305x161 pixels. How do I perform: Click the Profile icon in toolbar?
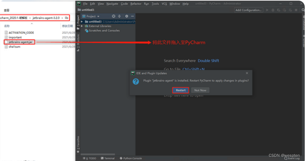pos(284,10)
